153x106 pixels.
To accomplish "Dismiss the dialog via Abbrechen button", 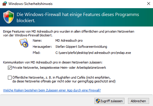I will coord(138,101).
